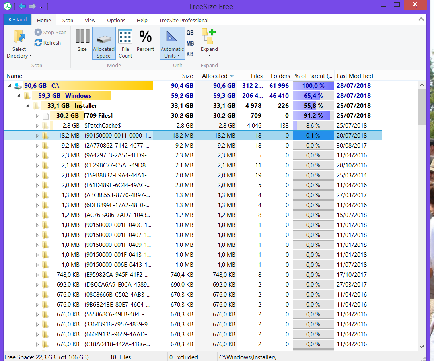
Task: Toggle Automatic Units
Action: [172, 43]
